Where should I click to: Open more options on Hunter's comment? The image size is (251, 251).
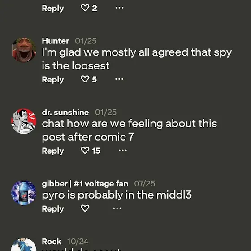pos(119,79)
